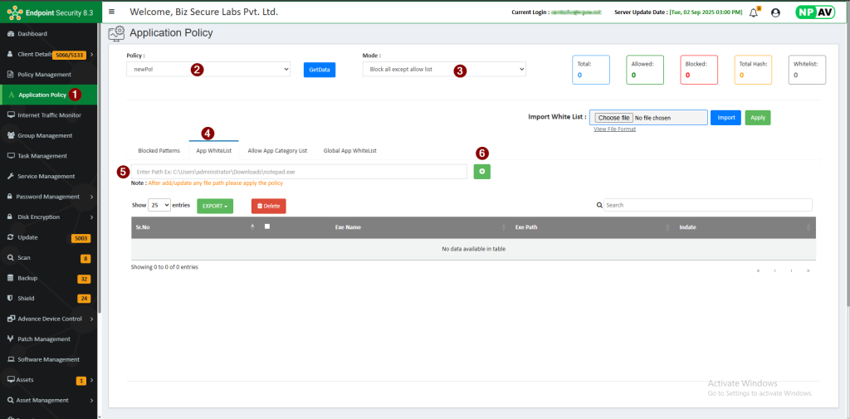Toggle select-all checkbox in table header
The height and width of the screenshot is (419, 850).
(x=266, y=226)
